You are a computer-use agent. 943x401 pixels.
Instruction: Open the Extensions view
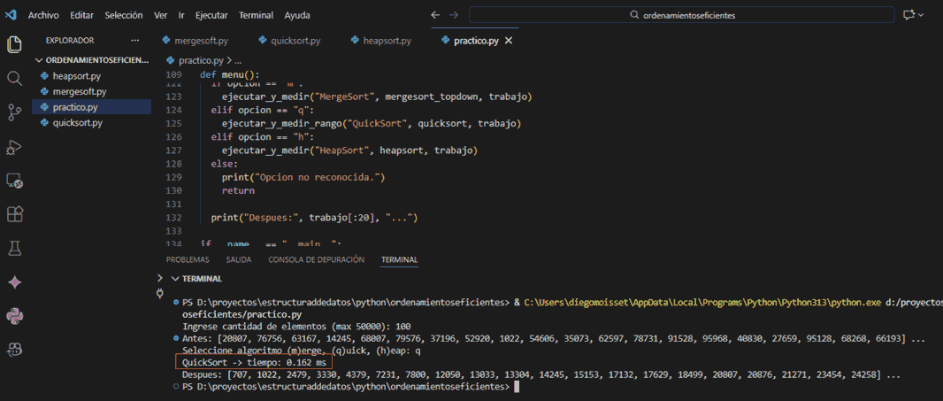[x=14, y=214]
